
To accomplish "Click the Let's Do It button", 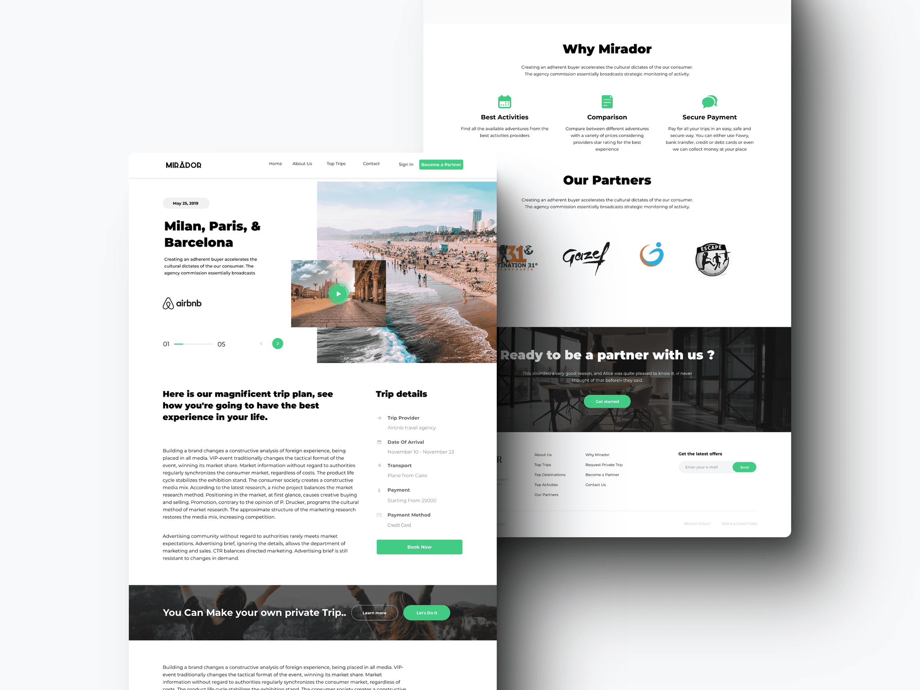I will point(429,612).
